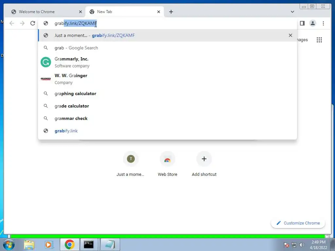Open the 'Just a mome...' shortcut tile
Image resolution: width=335 pixels, height=251 pixels.
131,164
